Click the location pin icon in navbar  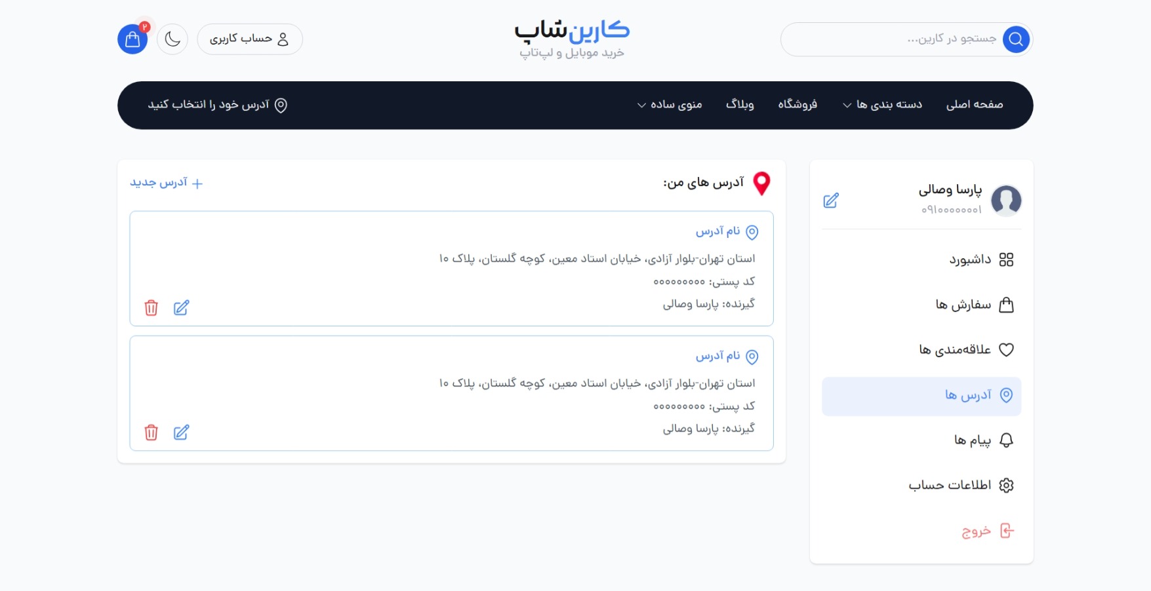281,105
